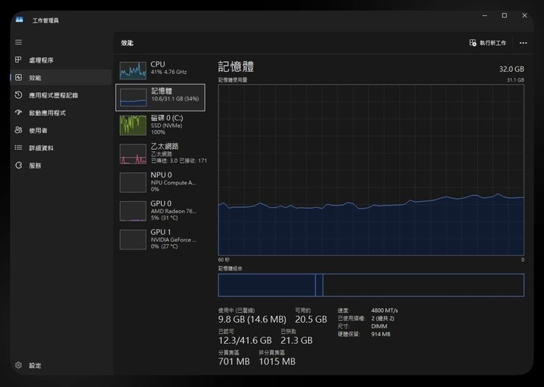Click the 914 MB hardware reserved value
The image size is (544, 387).
pos(381,334)
